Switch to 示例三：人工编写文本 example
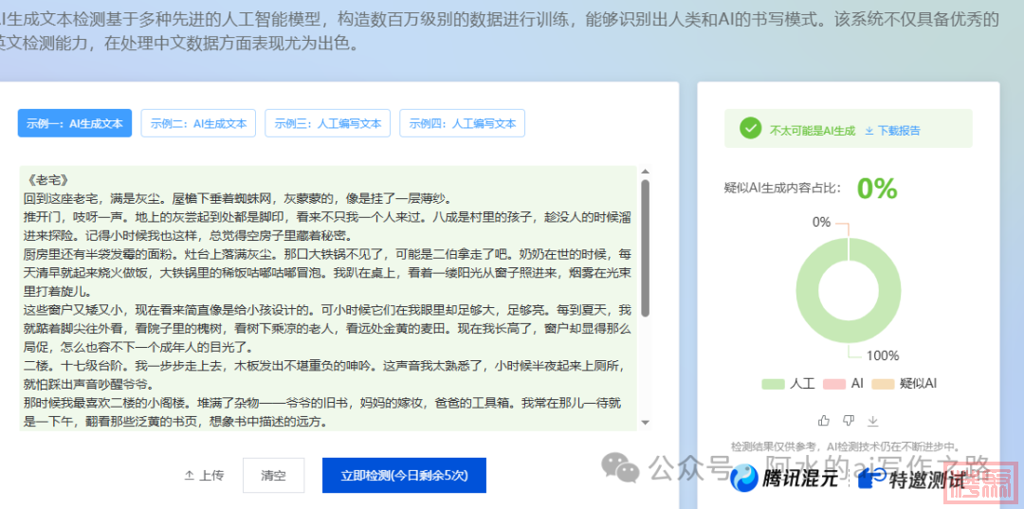1024x509 pixels. [327, 123]
